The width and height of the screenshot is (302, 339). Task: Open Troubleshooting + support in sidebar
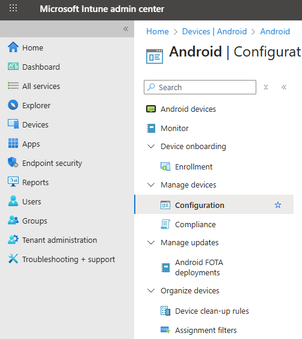[69, 260]
